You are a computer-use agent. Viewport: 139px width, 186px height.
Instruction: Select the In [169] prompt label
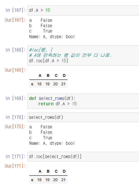point(15,98)
